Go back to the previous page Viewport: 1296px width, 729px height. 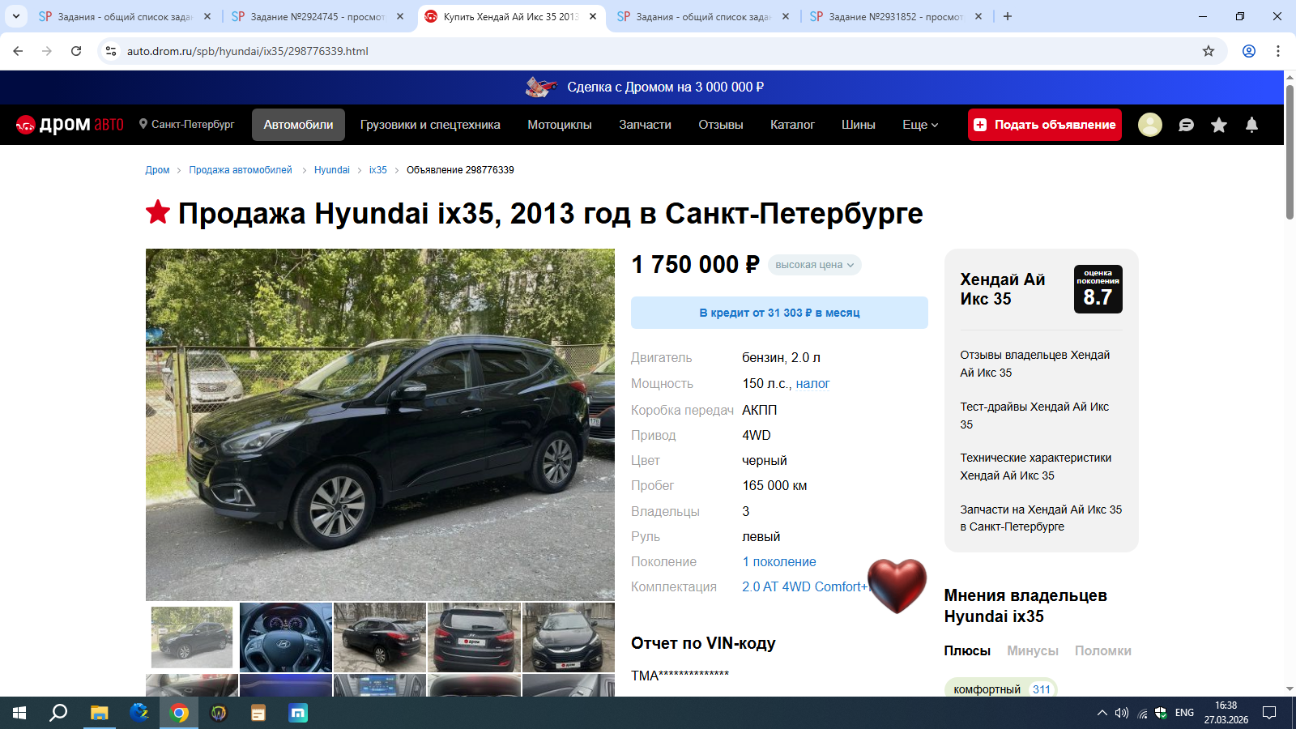coord(18,51)
